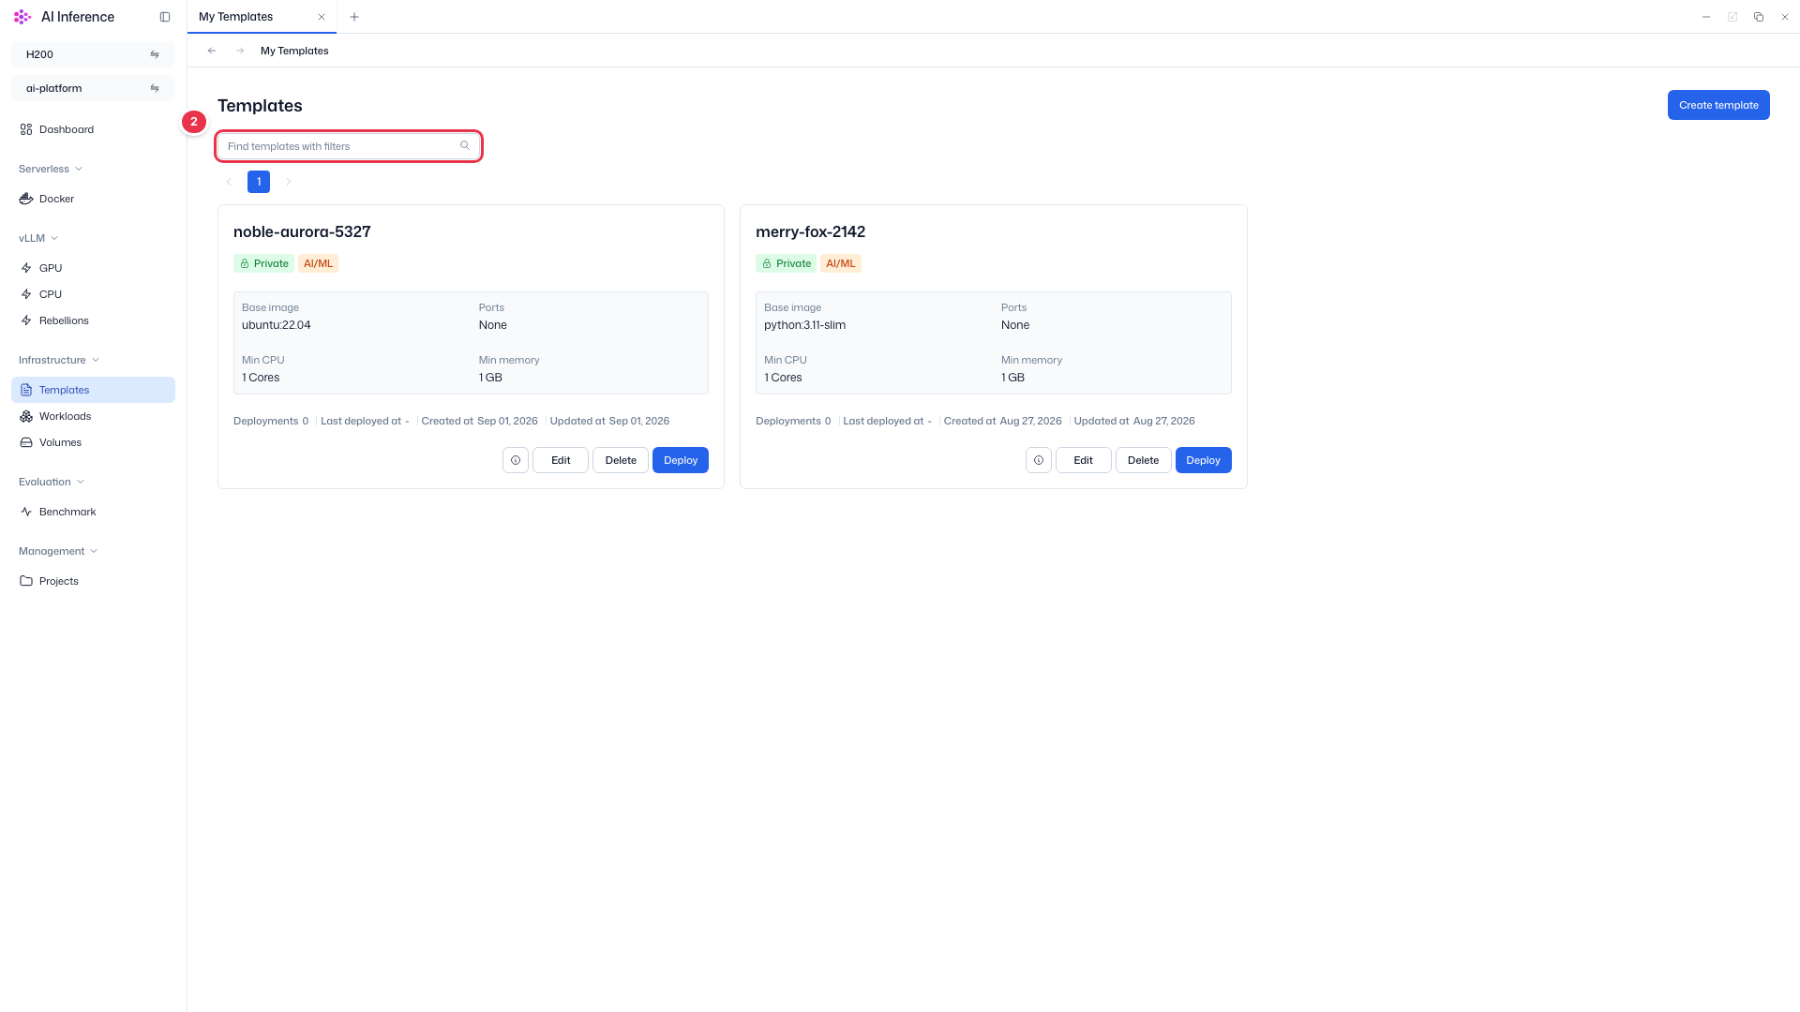
Task: Open the vLLM GPU page
Action: (93, 268)
